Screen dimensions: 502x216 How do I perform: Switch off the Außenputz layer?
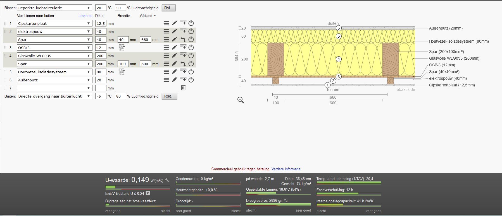pyautogui.click(x=191, y=80)
